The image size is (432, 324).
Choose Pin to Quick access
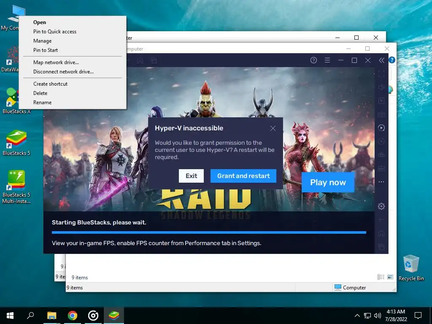tap(73, 32)
